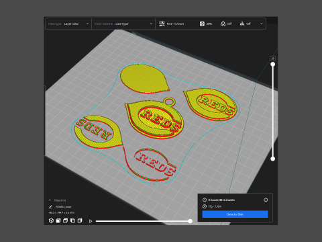Viewport: 322px width, 242px height.
Task: Click the material usage spool icon
Action: pos(205,206)
